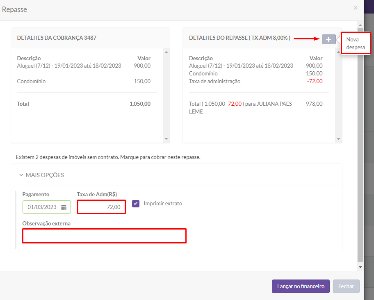Add a new expense with the plus button

[328, 40]
